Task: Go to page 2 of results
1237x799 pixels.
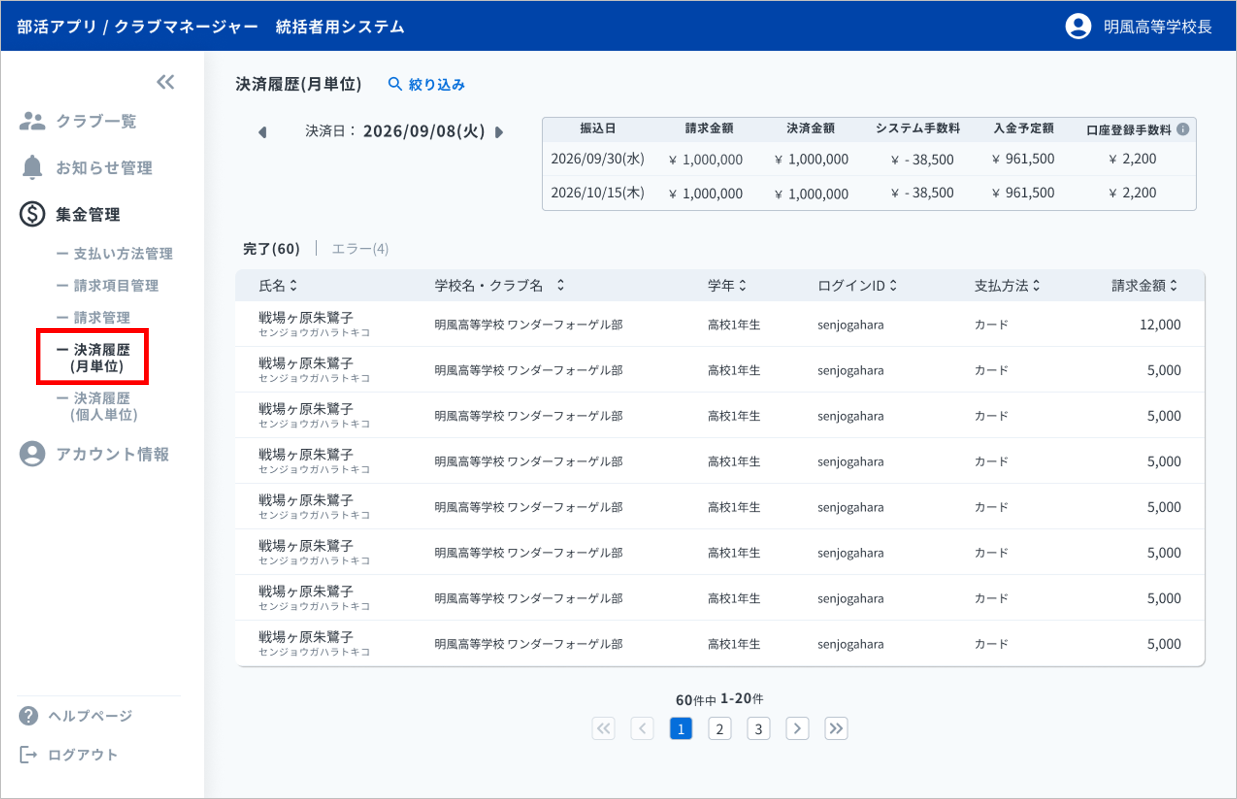Action: (720, 729)
